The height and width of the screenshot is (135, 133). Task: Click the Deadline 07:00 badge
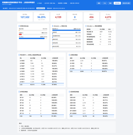(x=41, y=8)
